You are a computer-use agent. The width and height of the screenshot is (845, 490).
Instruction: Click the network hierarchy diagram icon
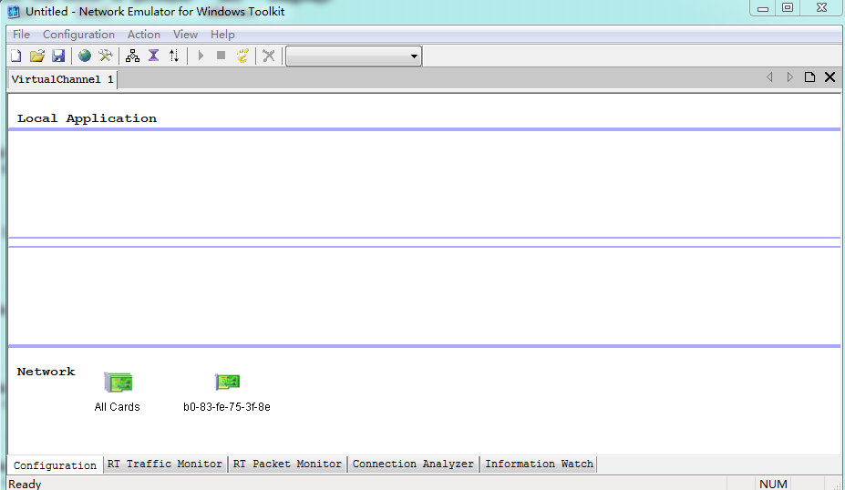132,56
